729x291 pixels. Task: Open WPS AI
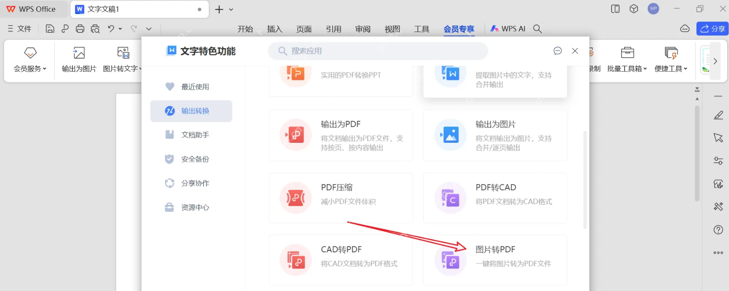508,29
